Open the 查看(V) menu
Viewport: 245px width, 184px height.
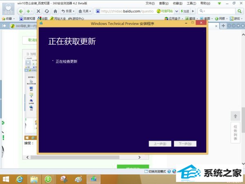pyautogui.click(x=164, y=3)
